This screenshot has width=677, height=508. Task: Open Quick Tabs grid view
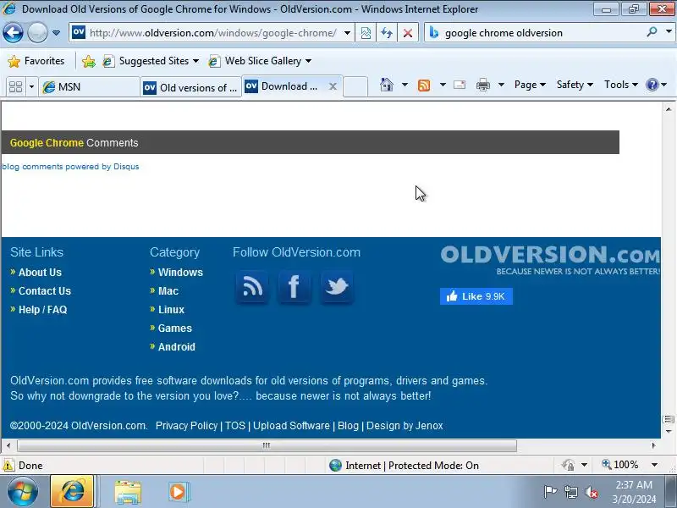(x=15, y=87)
